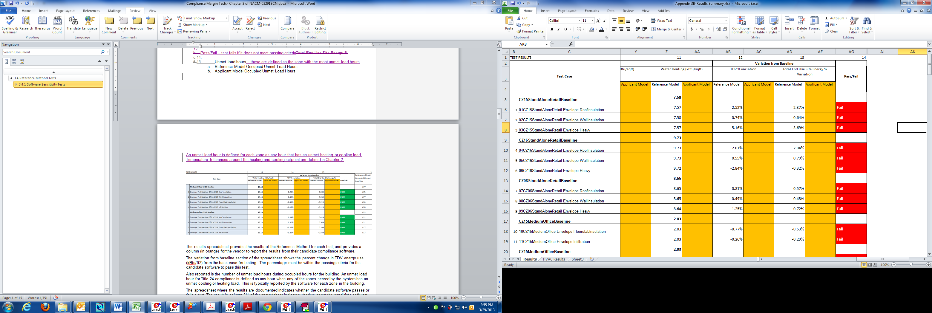Open Thesaurus in Word Review tab
932x313 pixels.
[42, 24]
